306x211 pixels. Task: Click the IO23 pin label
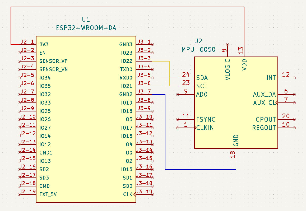tap(127, 53)
